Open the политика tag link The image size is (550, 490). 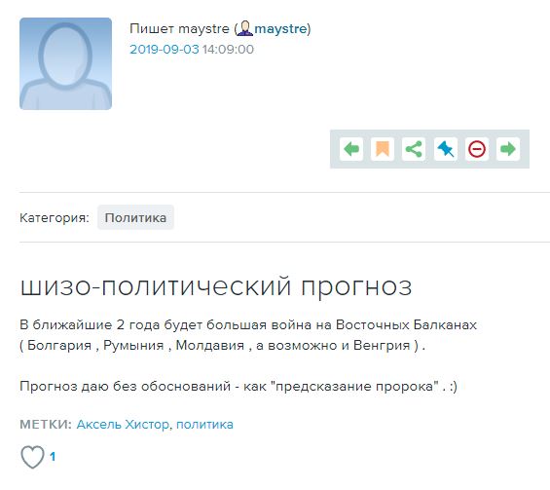204,425
